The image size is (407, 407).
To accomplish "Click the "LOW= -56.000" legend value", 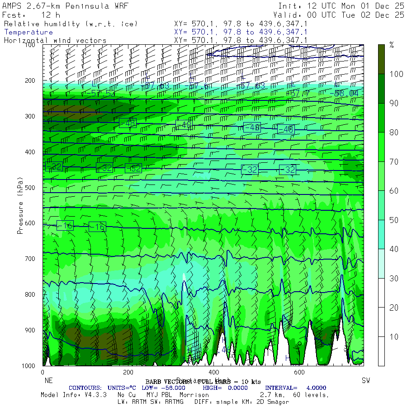I will point(164,388).
